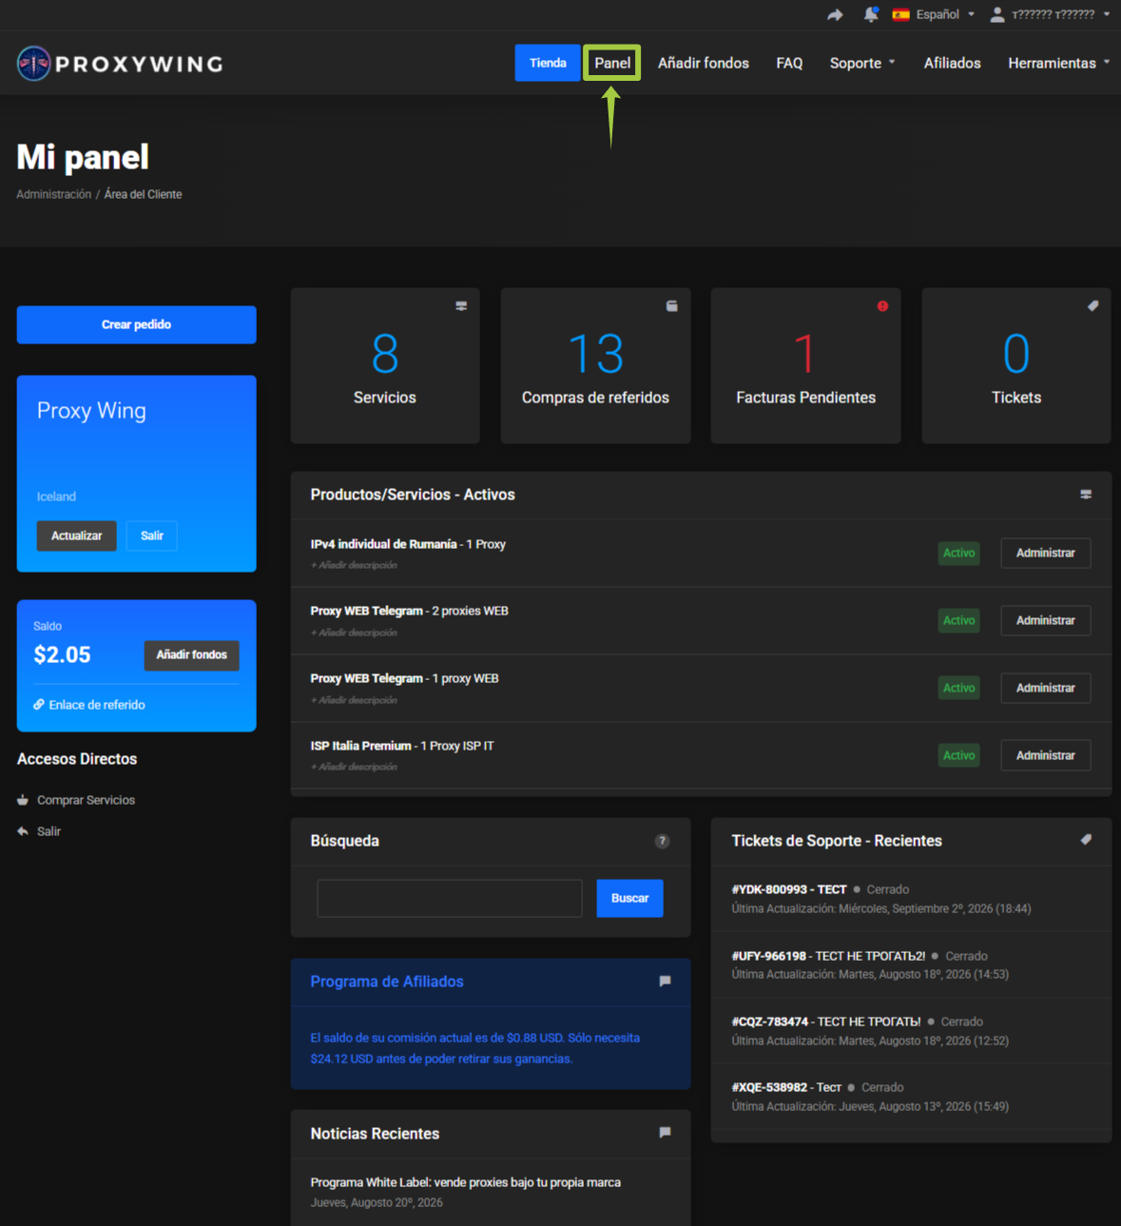Click Salir button in the Proxy Wing card
The image size is (1121, 1226).
[152, 535]
